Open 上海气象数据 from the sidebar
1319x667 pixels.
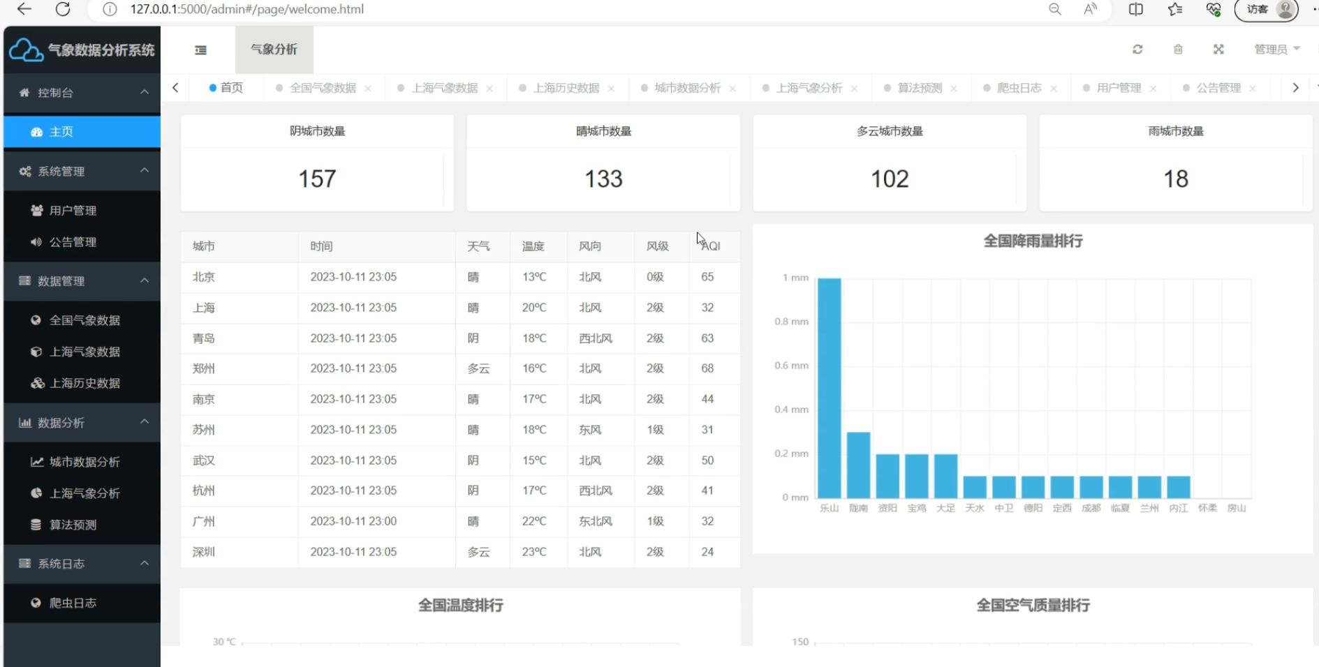82,352
